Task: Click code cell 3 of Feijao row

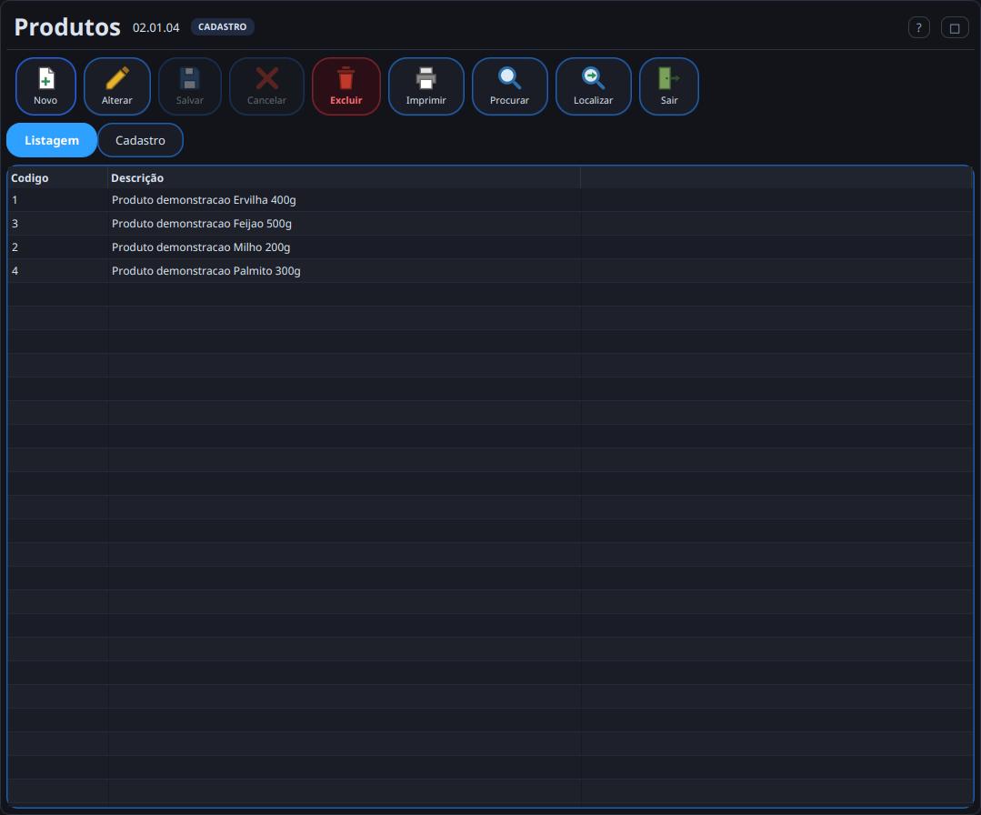Action: 57,224
